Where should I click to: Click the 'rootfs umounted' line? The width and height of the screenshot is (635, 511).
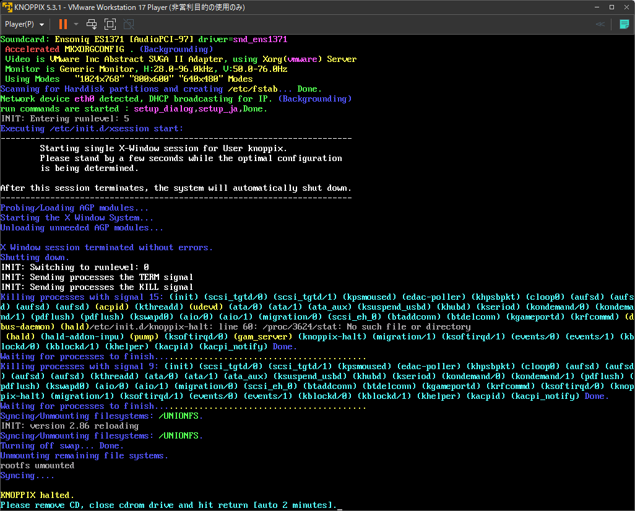(x=37, y=466)
